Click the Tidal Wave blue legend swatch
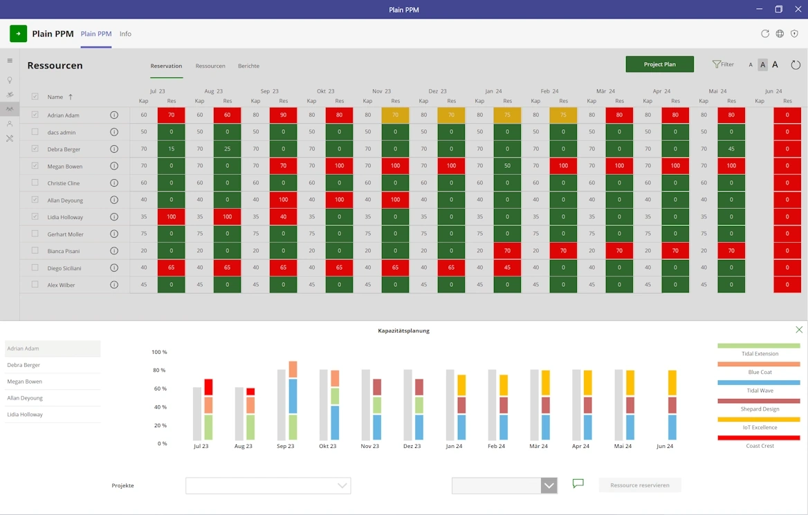 pos(759,382)
